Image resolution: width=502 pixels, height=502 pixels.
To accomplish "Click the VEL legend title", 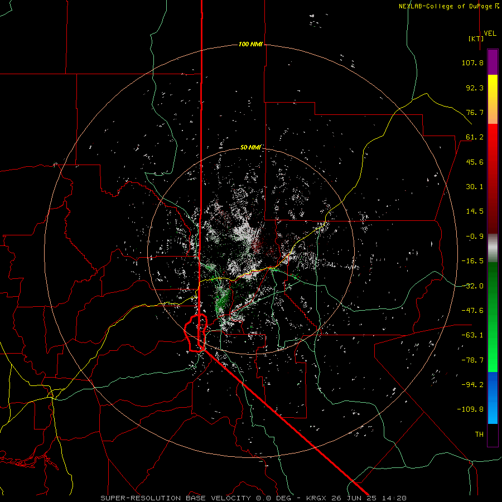I will point(490,33).
